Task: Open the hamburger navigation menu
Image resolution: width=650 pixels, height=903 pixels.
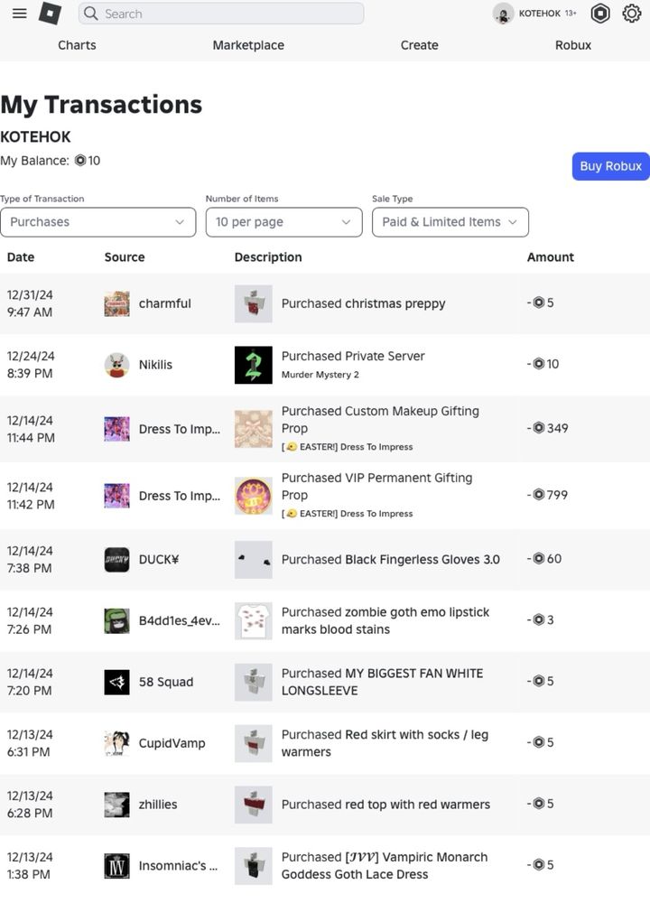Action: click(20, 14)
